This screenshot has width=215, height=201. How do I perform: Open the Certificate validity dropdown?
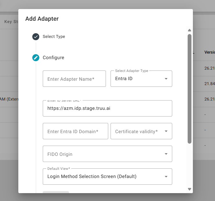coord(141,131)
